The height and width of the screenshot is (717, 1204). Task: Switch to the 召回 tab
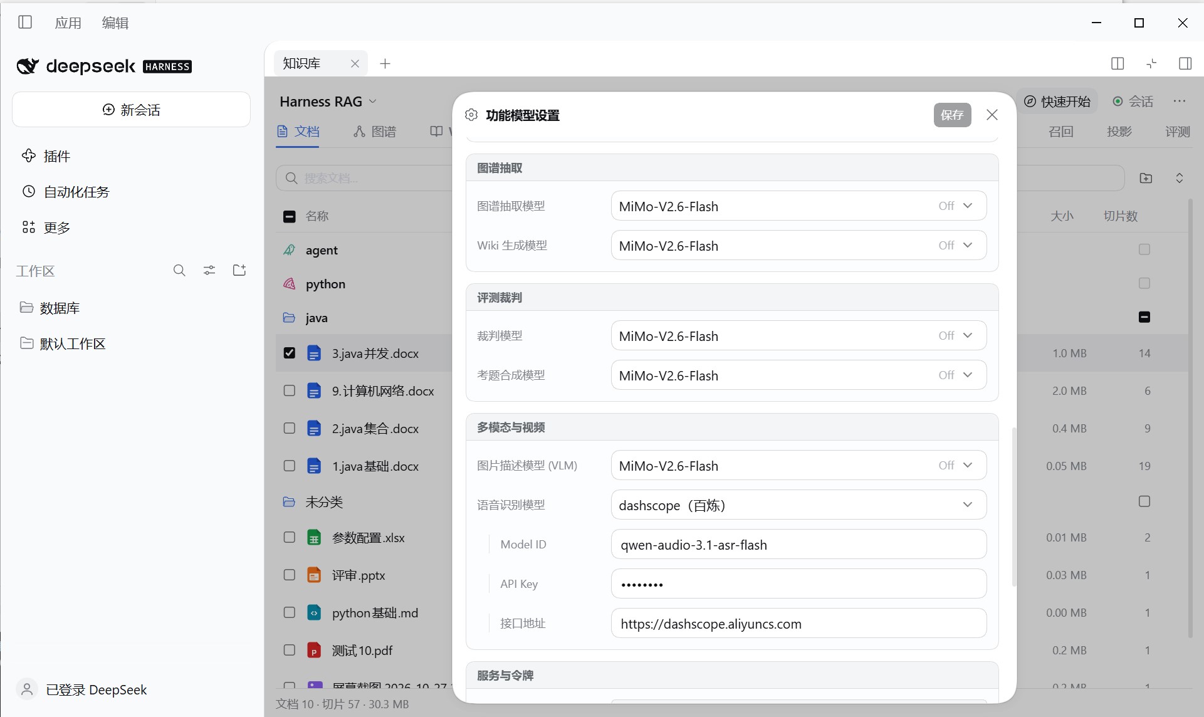[x=1060, y=132]
